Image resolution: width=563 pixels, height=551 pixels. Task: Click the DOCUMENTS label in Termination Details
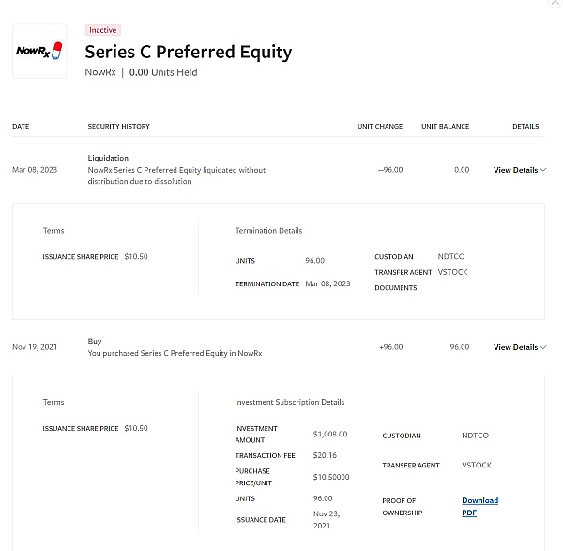[x=395, y=288]
